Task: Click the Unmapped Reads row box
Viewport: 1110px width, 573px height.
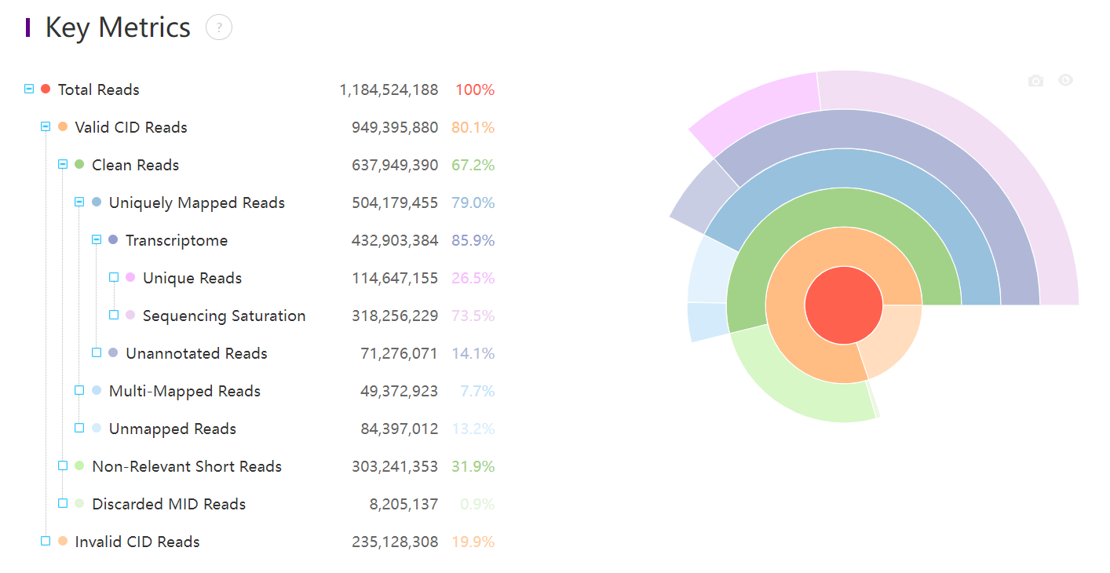Action: click(79, 428)
